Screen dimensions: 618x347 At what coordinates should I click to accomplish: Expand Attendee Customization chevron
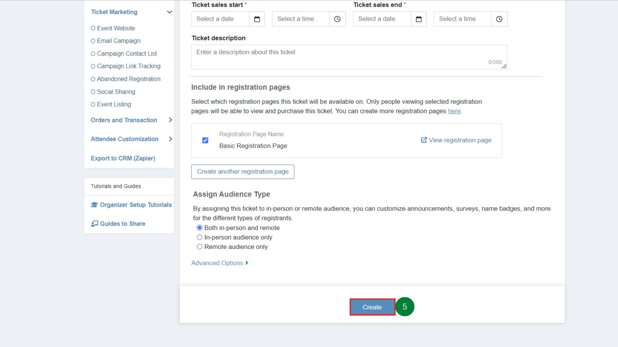click(170, 139)
